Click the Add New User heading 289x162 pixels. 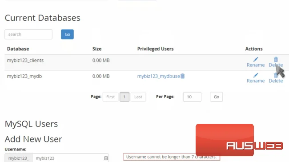(33, 139)
